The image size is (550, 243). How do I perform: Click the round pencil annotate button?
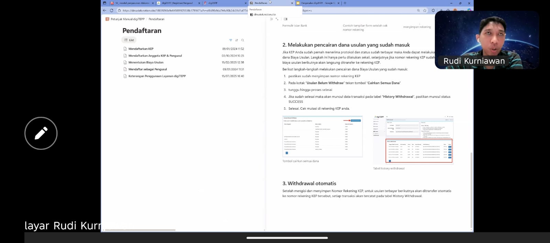click(41, 133)
